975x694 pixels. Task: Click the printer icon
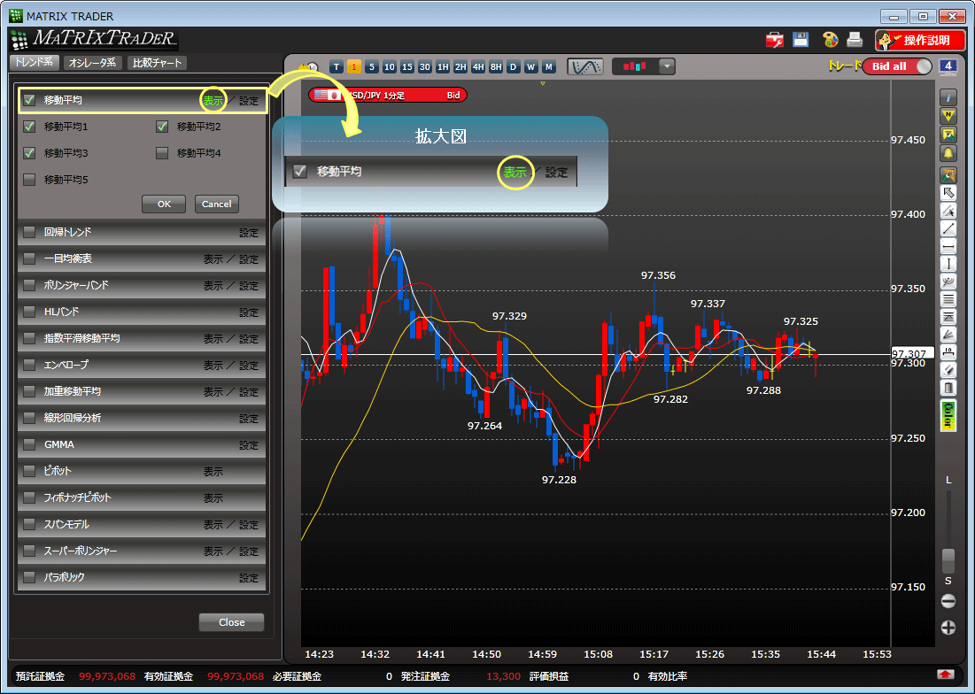coord(855,40)
